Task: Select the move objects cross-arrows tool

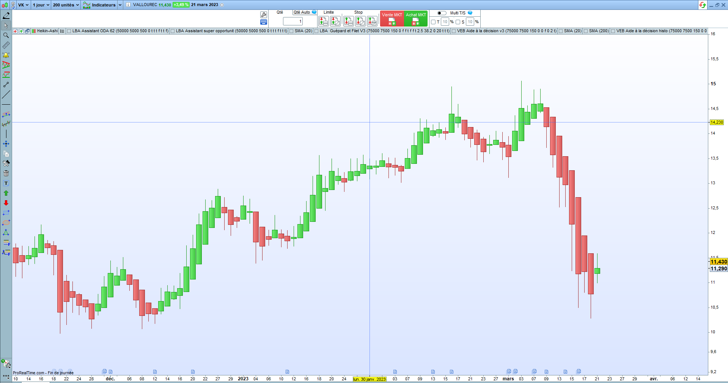Action: tap(6, 144)
